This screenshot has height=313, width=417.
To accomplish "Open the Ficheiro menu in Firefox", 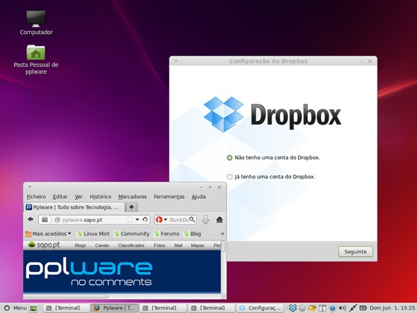I will click(x=36, y=197).
